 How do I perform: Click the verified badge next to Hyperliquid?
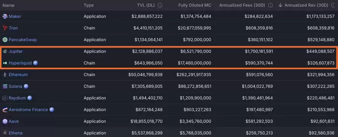(36, 63)
